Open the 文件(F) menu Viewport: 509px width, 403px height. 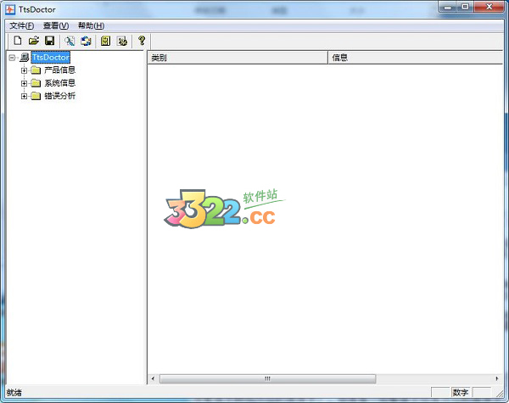[21, 25]
